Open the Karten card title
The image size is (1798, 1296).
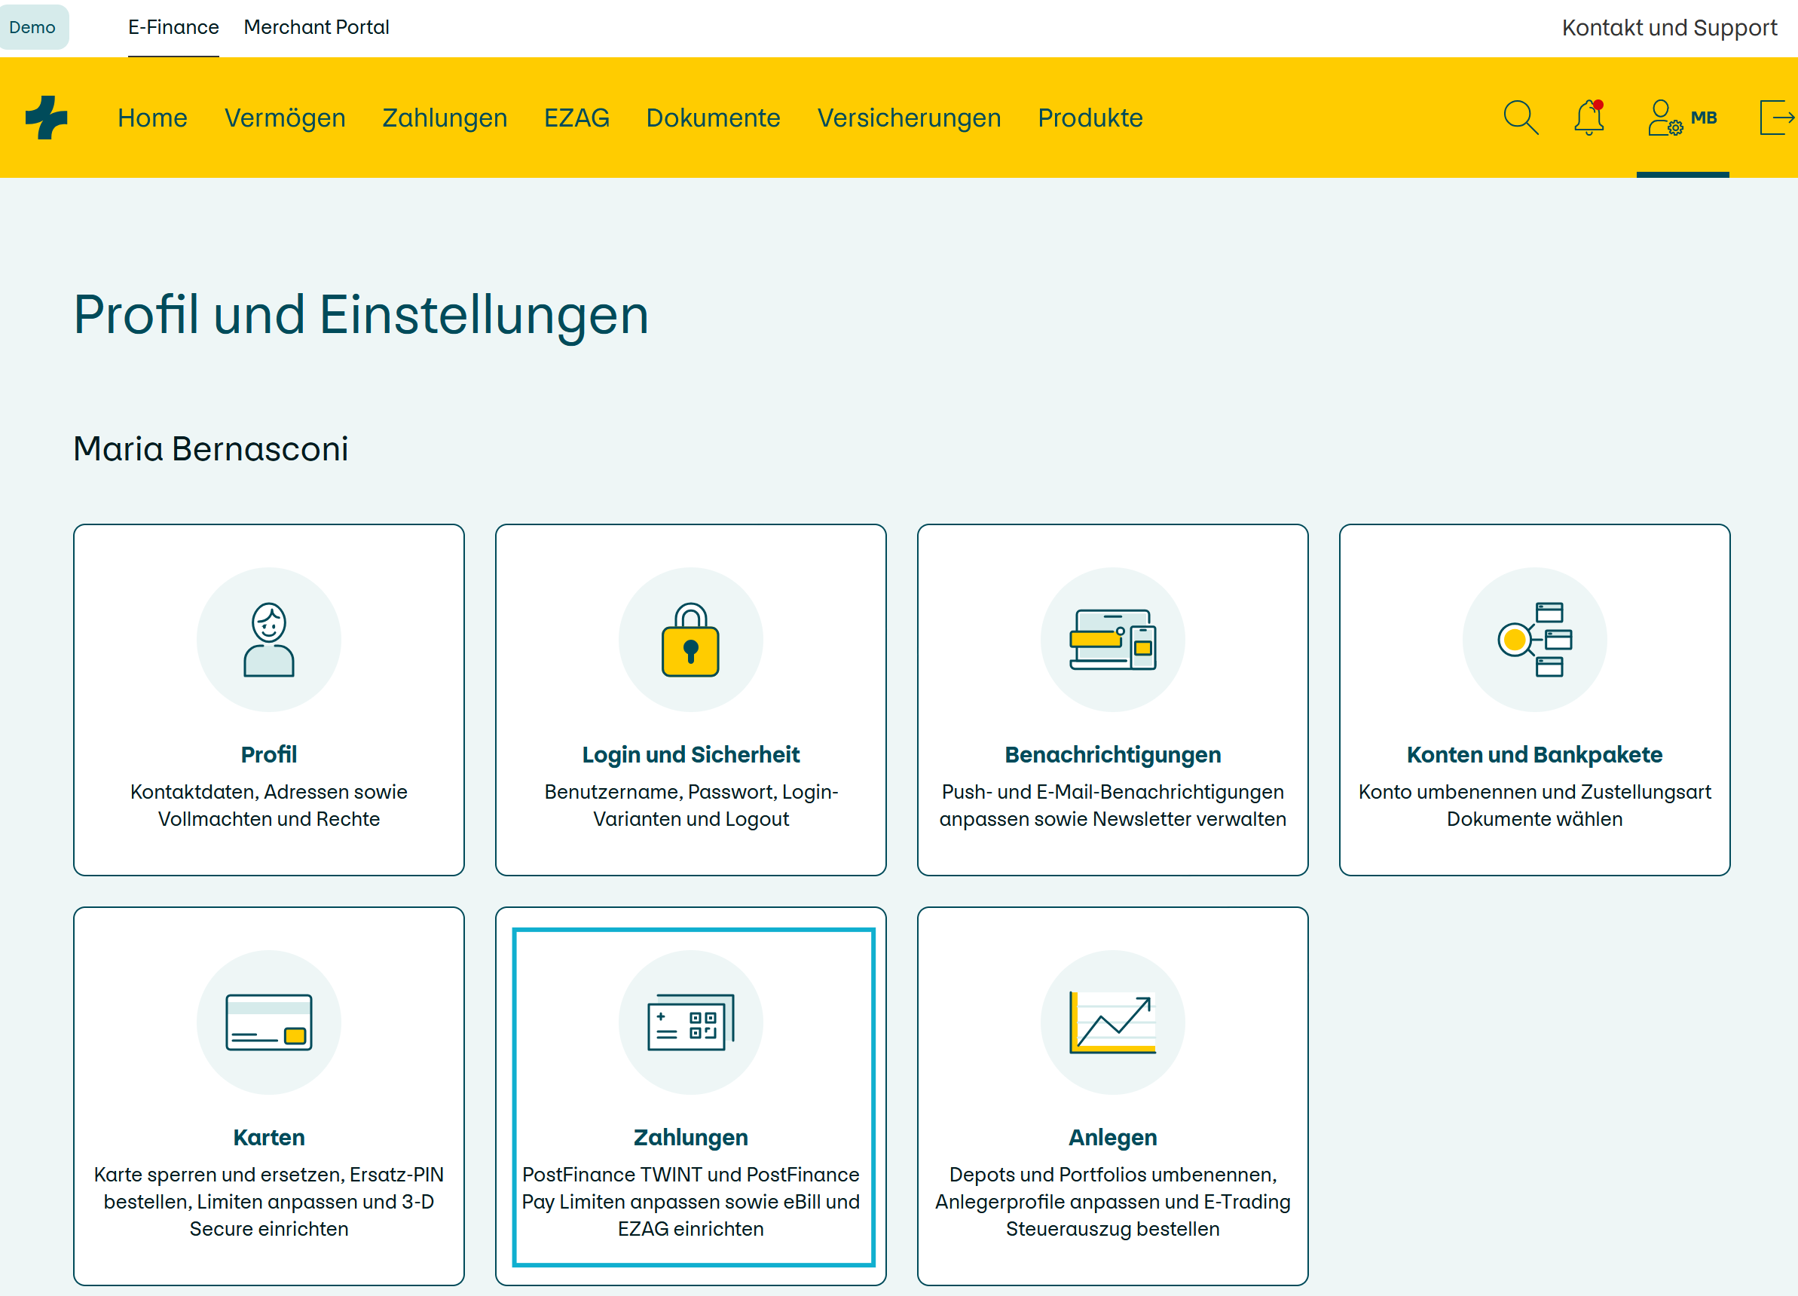[x=269, y=1137]
